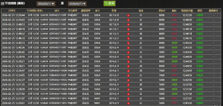Click table number N00T in 12:21:07 row
Screen dimensions: 223x106
97,99
